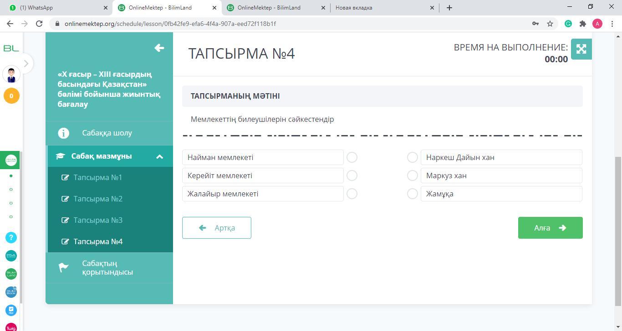This screenshot has width=622, height=331.
Task: Reload the current page
Action: [39, 24]
